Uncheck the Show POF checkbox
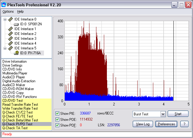The width and height of the screenshot is (193, 138). [57, 125]
